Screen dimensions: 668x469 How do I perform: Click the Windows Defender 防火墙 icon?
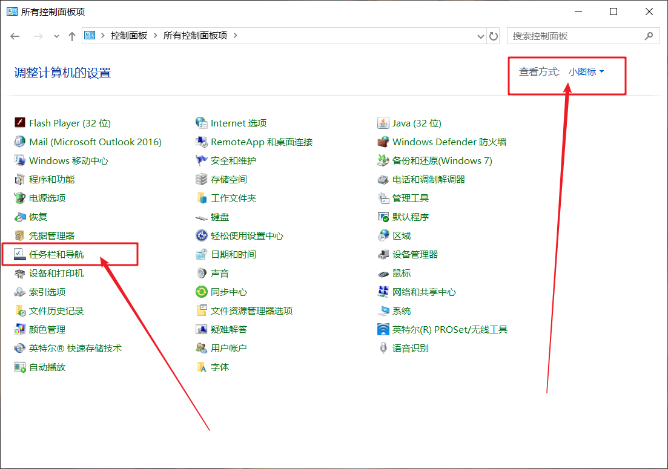(x=383, y=142)
